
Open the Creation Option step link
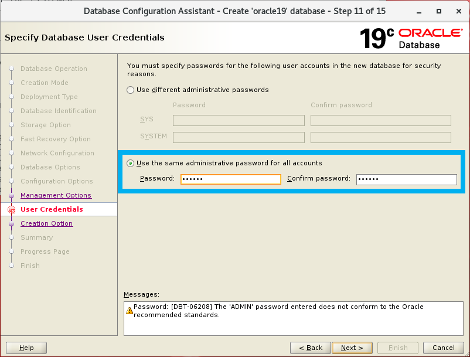(46, 223)
